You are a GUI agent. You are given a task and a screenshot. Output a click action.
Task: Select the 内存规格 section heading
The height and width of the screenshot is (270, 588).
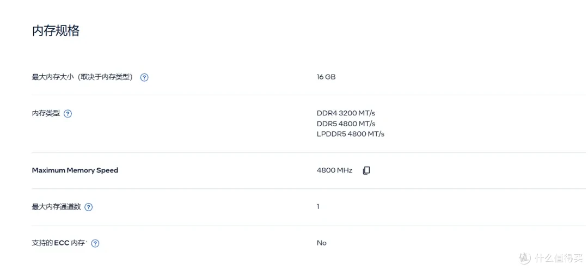click(x=56, y=31)
